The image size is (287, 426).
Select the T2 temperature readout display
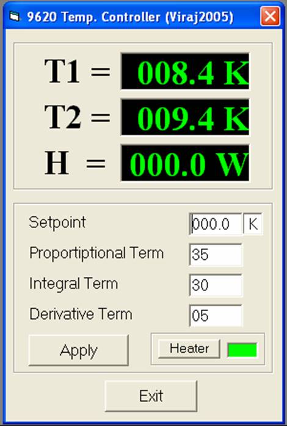pos(185,117)
